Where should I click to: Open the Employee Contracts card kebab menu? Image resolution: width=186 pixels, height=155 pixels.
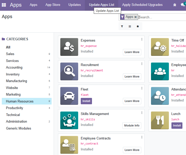142,137
